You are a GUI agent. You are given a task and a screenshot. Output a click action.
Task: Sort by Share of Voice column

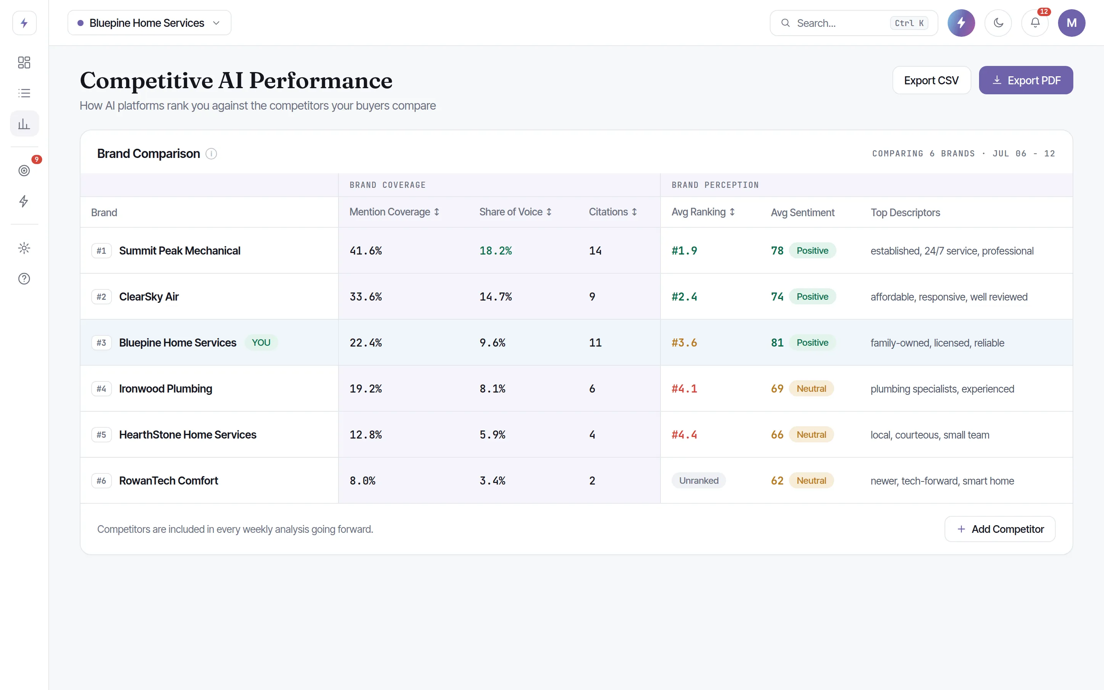516,212
